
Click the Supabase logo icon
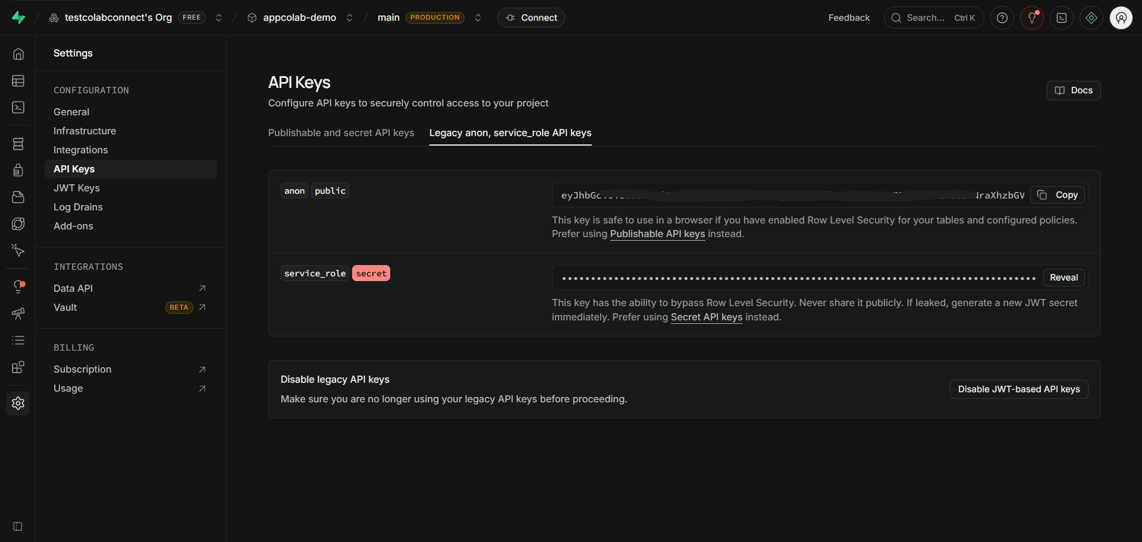(x=18, y=18)
